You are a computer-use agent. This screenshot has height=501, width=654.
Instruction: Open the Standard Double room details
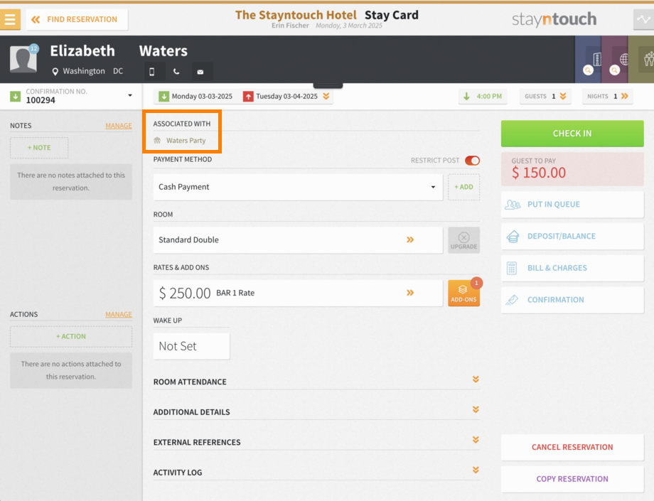[x=298, y=240]
